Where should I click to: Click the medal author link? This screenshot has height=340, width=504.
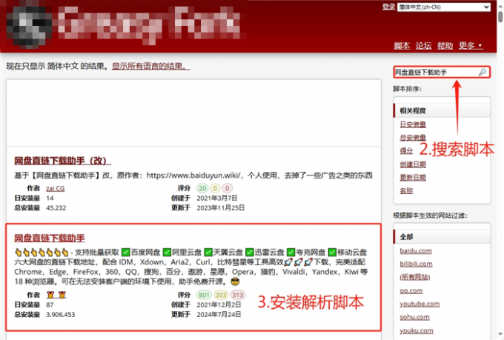(x=56, y=295)
